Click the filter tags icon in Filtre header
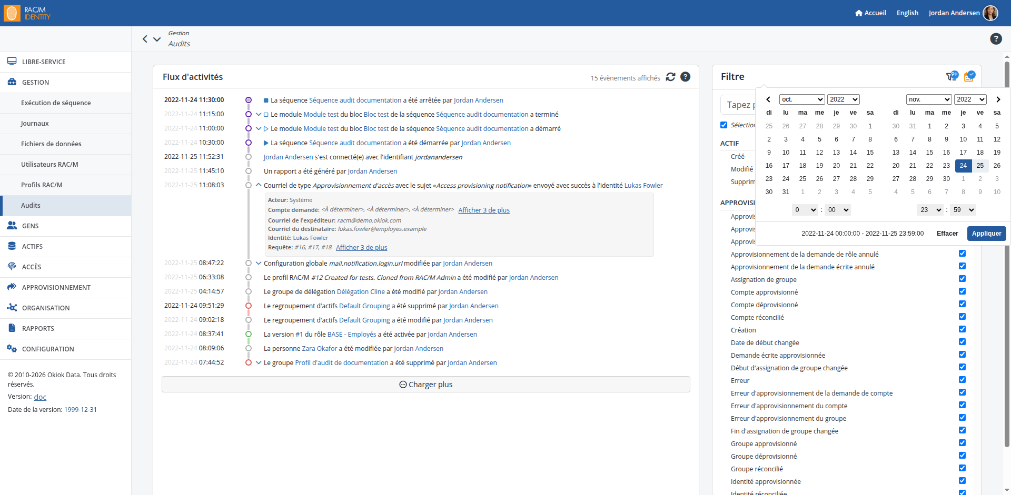1011x495 pixels. point(952,76)
